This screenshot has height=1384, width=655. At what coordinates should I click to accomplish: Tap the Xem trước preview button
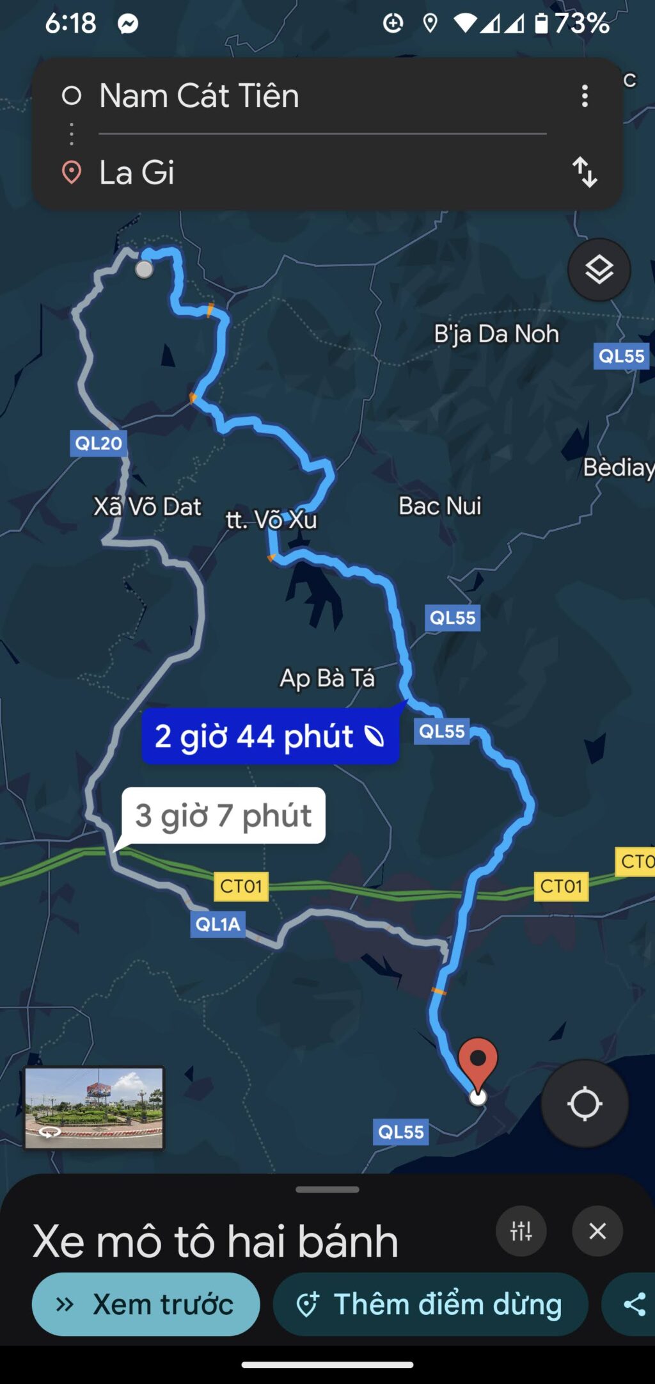click(x=146, y=1304)
